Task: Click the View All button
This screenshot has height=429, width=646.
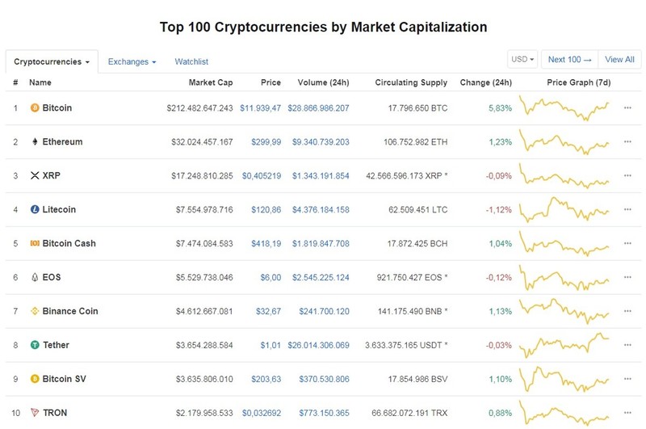Action: pos(619,59)
